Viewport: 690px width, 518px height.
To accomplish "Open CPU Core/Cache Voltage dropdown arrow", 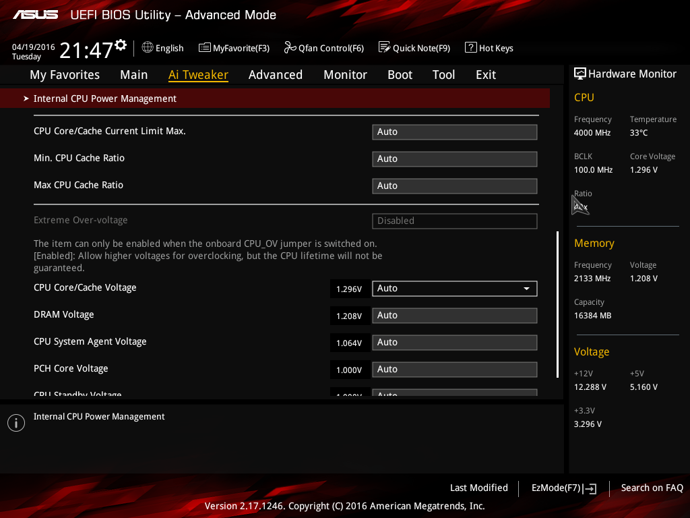I will 526,289.
